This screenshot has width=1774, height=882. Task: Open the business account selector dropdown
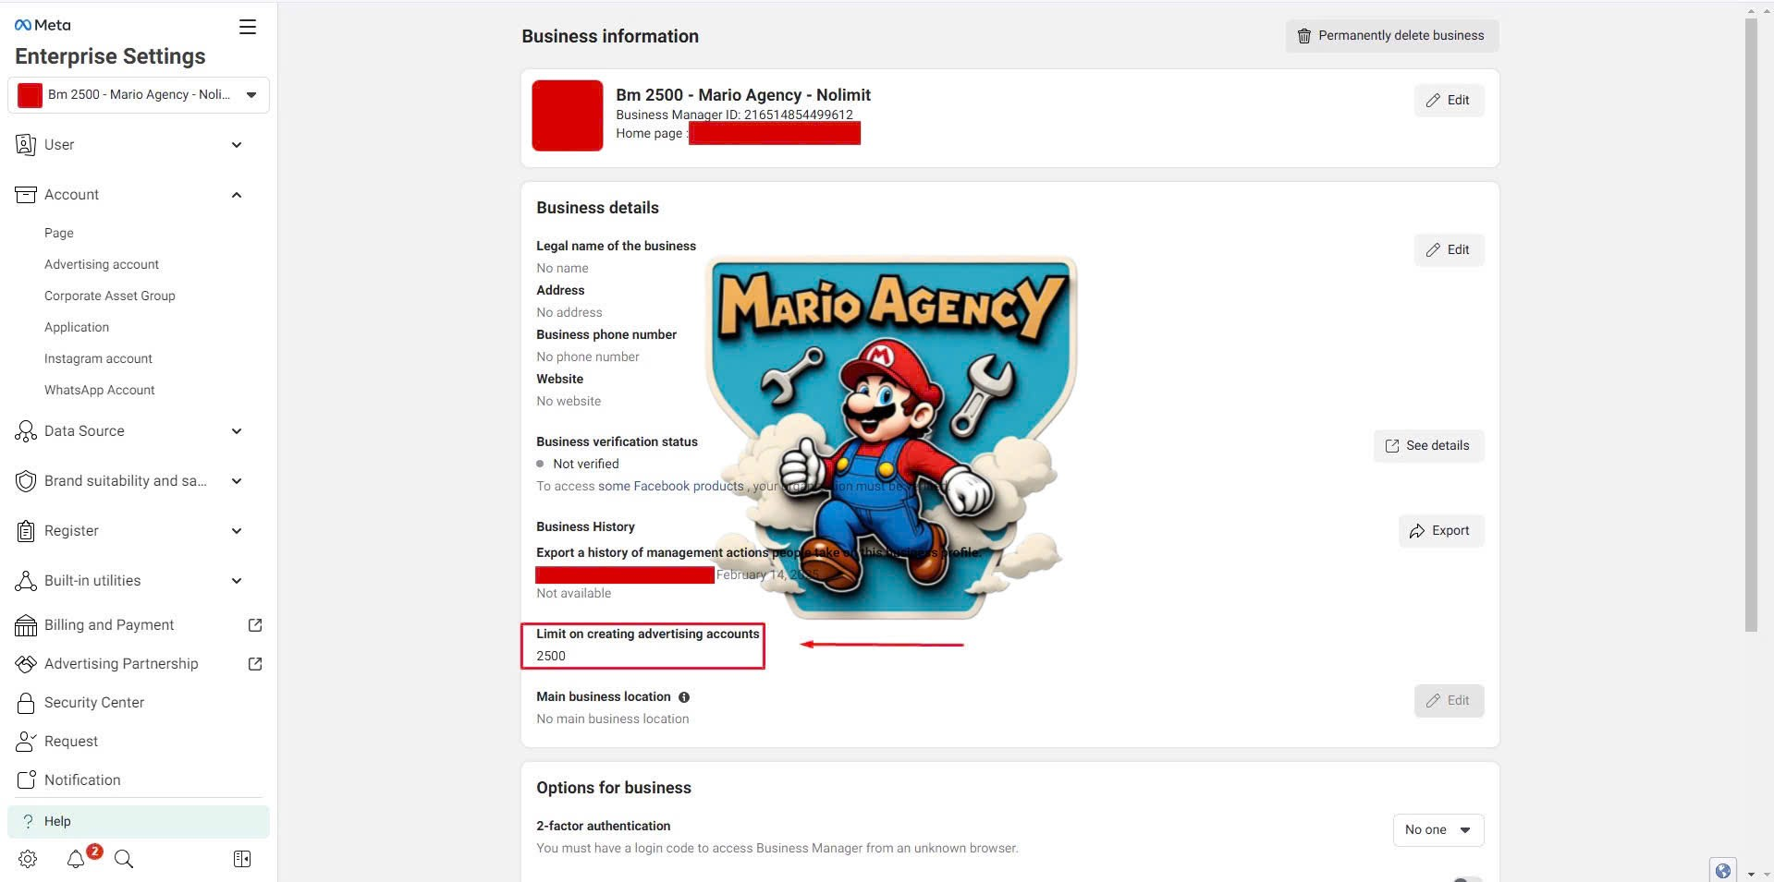coord(139,95)
